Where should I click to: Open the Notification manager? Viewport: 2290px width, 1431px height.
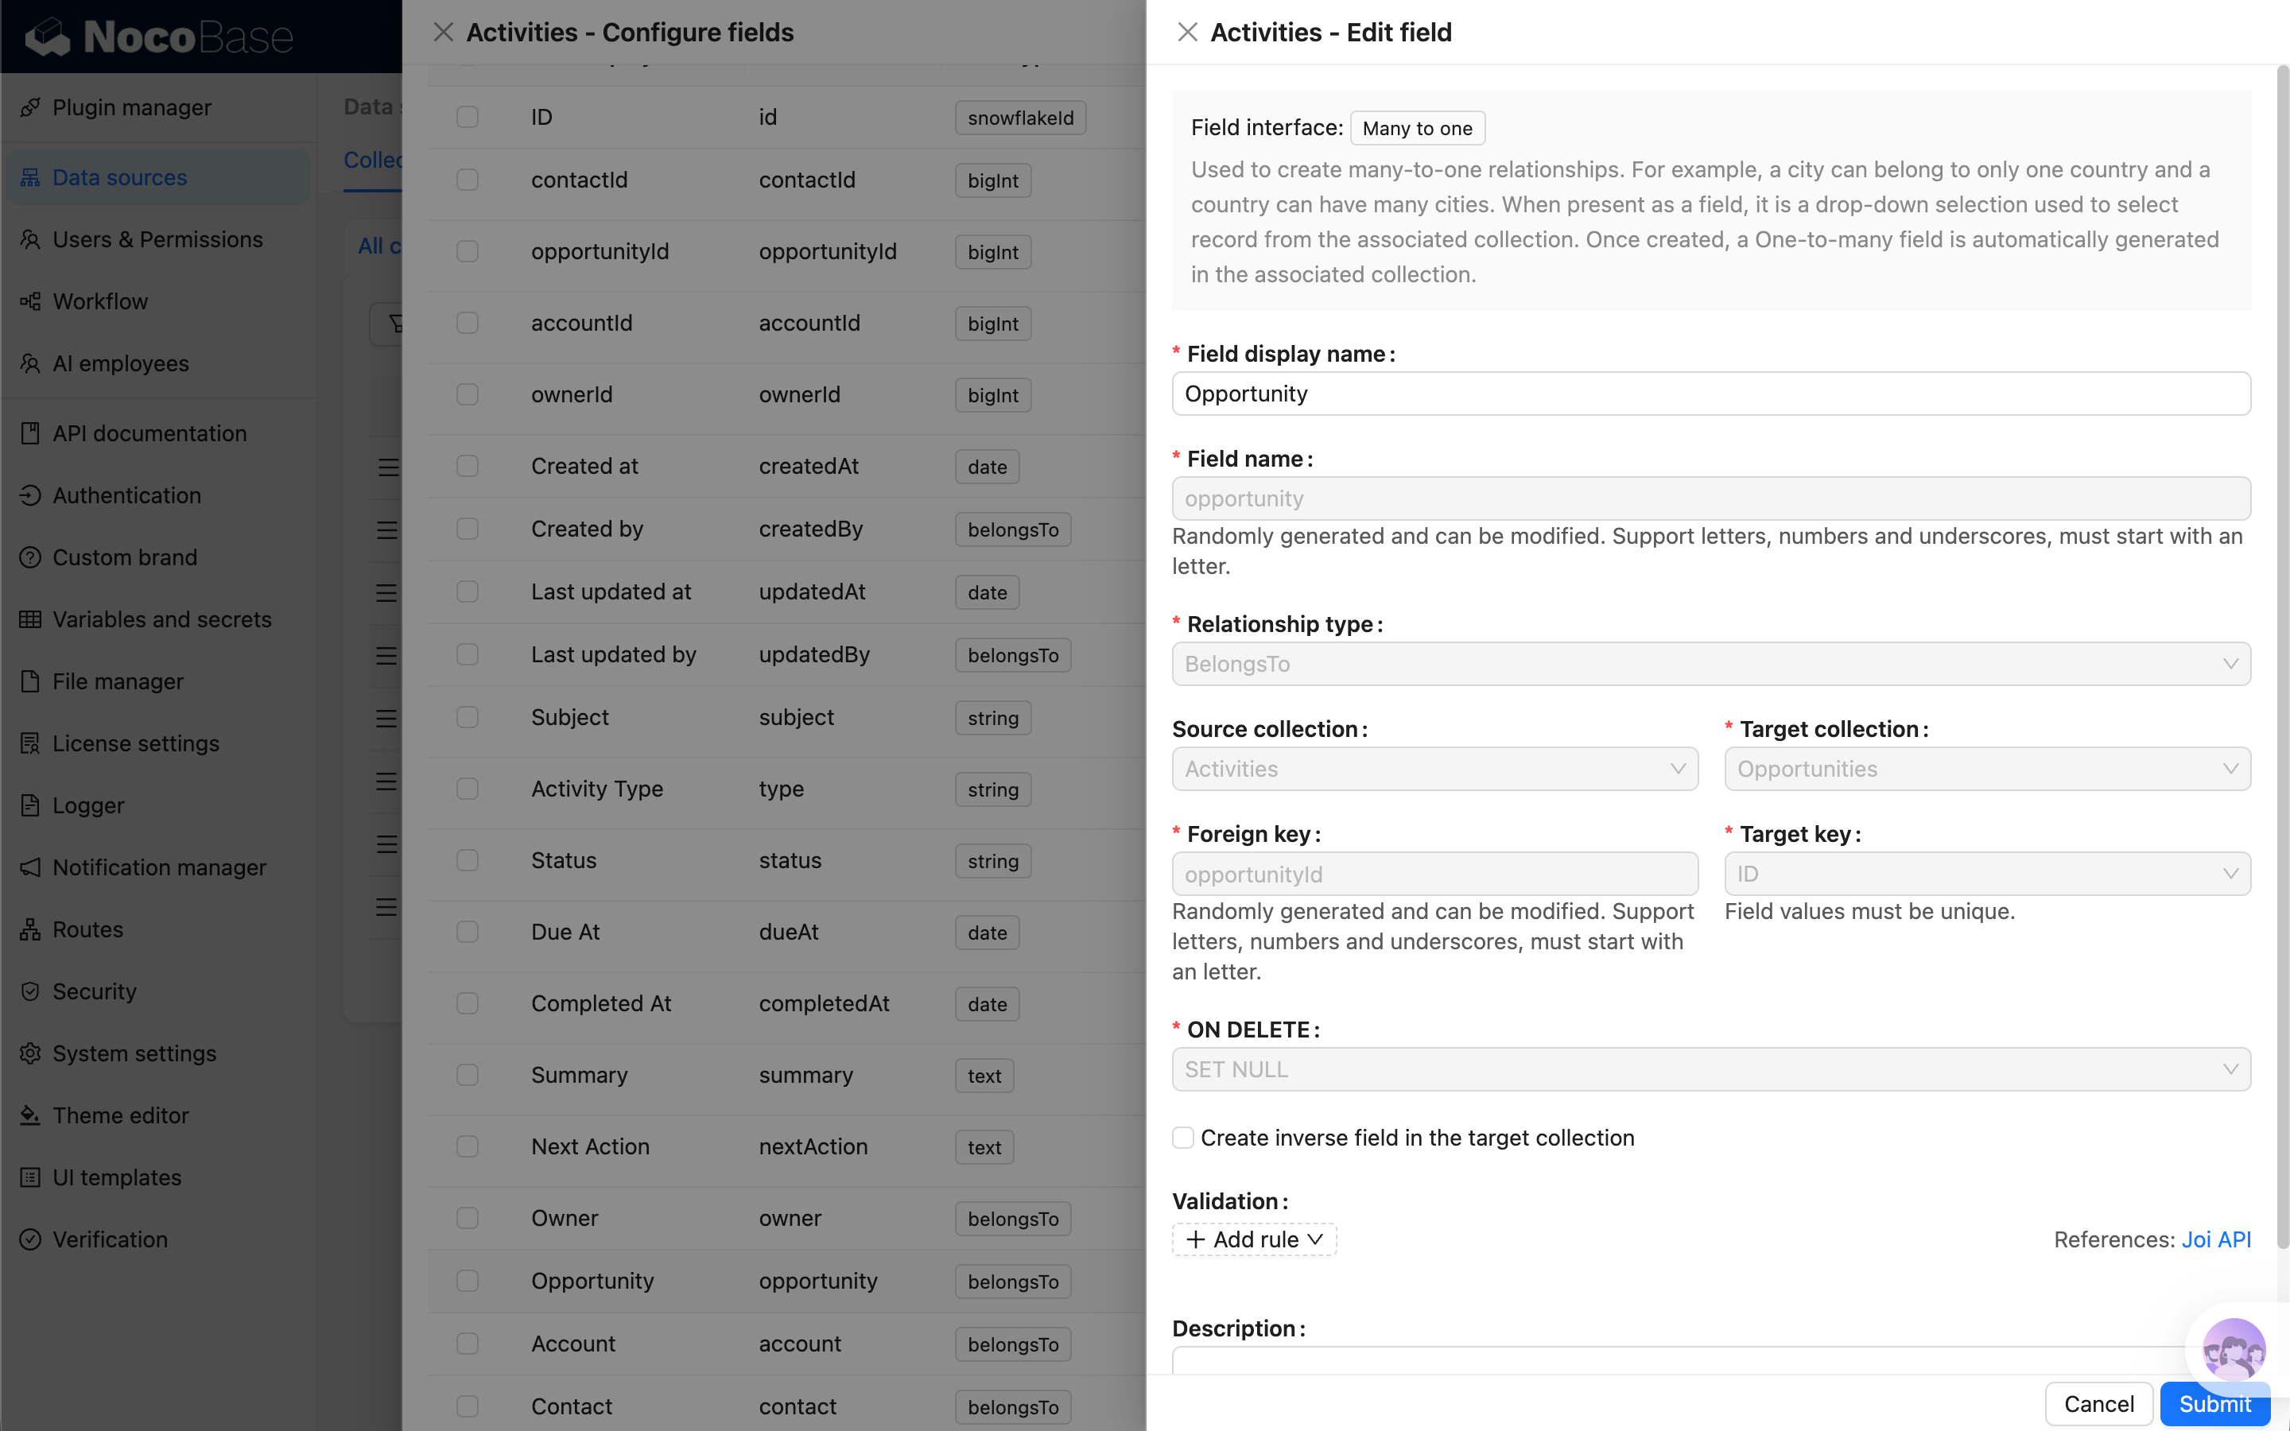(x=159, y=867)
